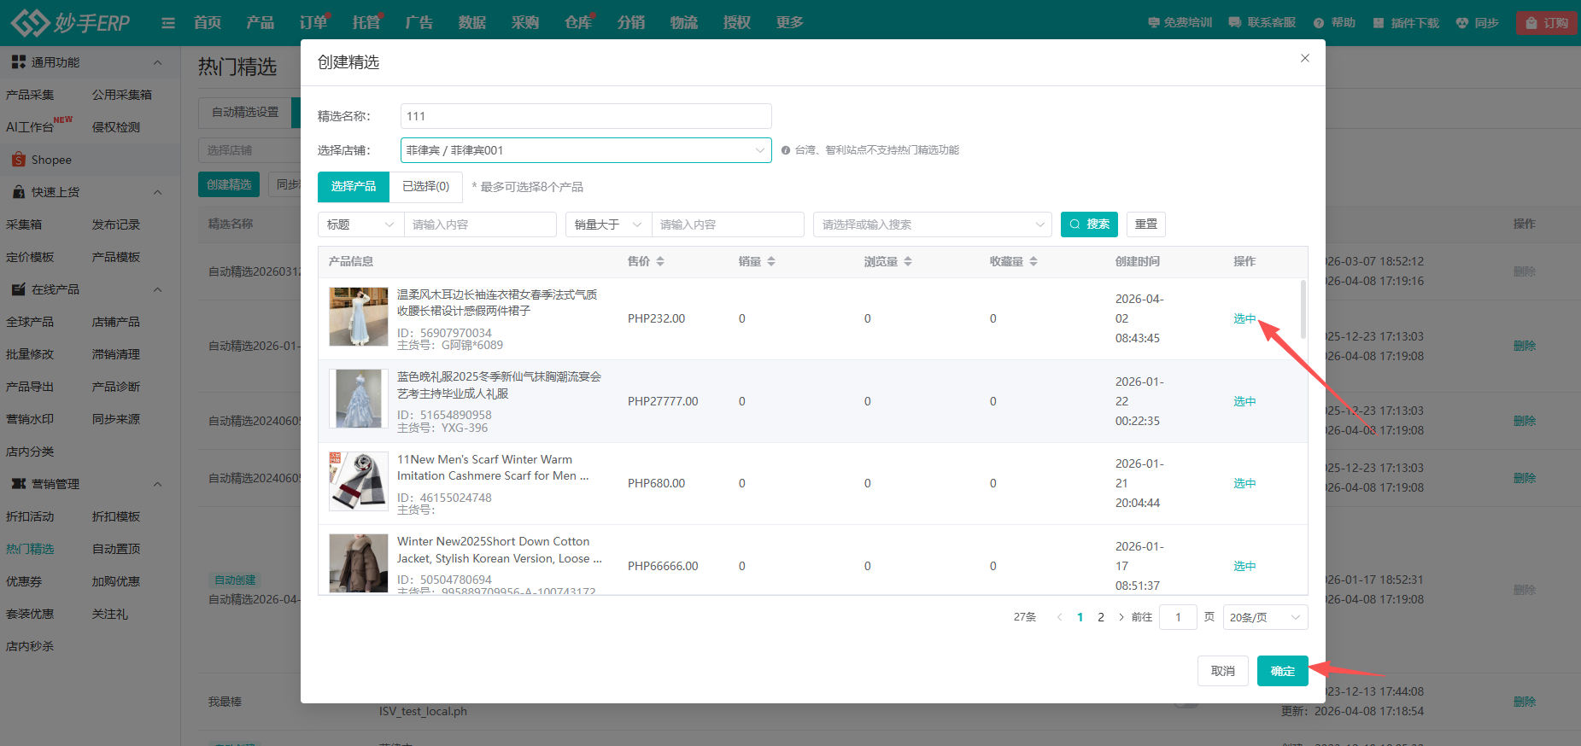Expand the 20条/页 page size dropdown
The width and height of the screenshot is (1581, 746).
pos(1264,617)
